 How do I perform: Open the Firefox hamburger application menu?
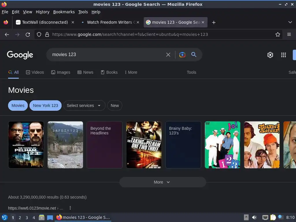[x=289, y=35]
